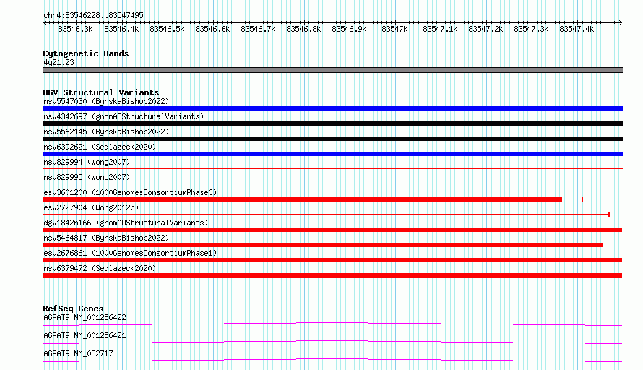Open the DGV Structural Variants track heading
This screenshot has height=370, width=643.
coord(101,92)
